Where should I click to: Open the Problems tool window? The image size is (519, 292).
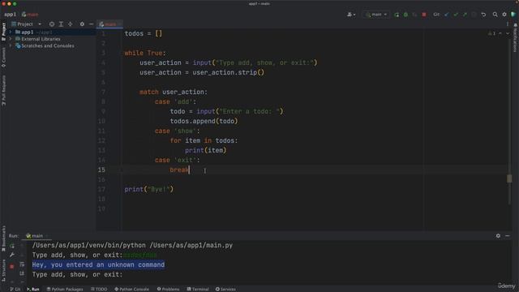(x=168, y=289)
